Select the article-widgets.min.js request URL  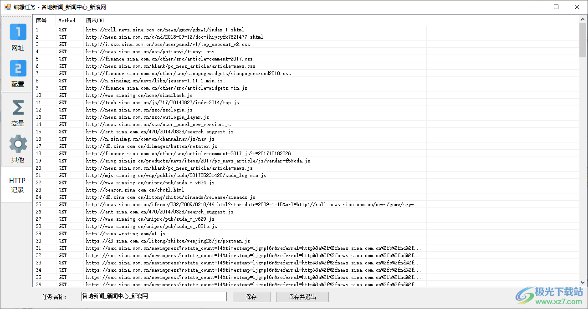pyautogui.click(x=166, y=88)
